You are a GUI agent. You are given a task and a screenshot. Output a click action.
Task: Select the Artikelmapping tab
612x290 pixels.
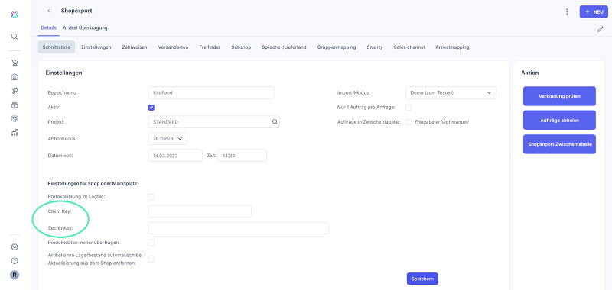pos(452,47)
